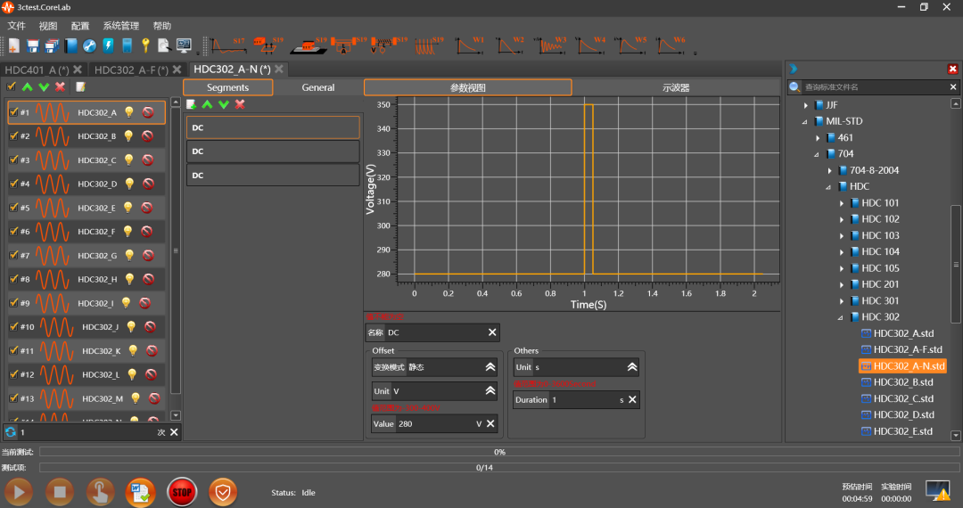Click the light bulb icon for HDC302_C
Image resolution: width=963 pixels, height=508 pixels.
(128, 160)
